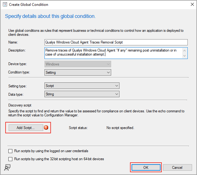Click the Description scroll down arrow
Screen dimensions: 197x175
[184, 56]
